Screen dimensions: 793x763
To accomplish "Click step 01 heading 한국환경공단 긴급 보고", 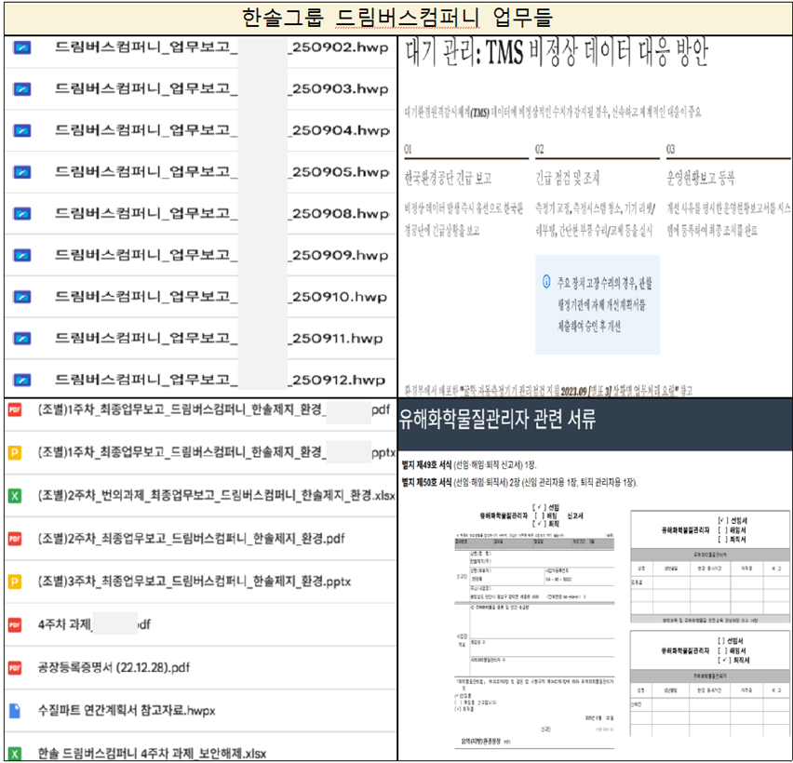I will click(448, 178).
